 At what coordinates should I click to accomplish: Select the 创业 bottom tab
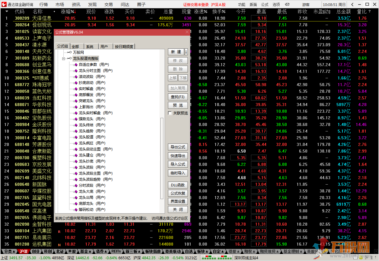pos(36,251)
